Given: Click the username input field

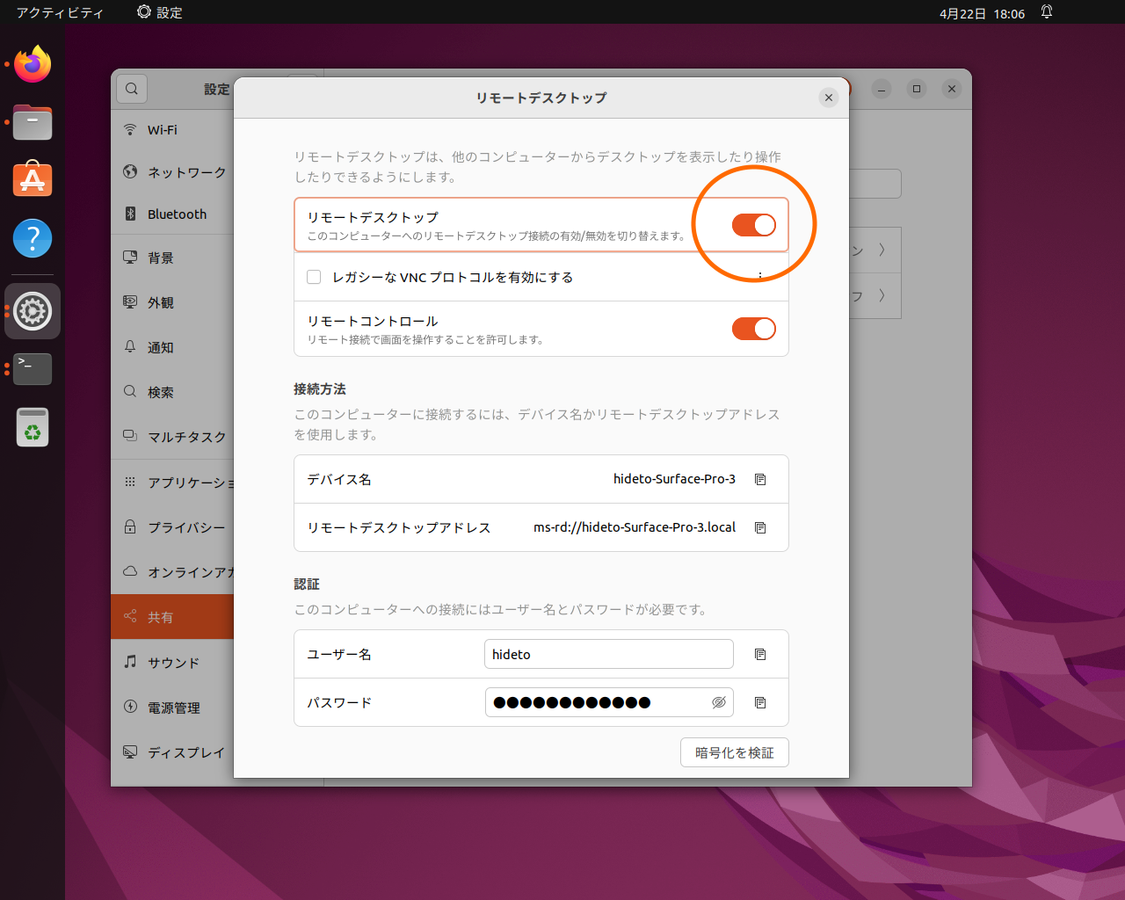Looking at the screenshot, I should click(609, 654).
